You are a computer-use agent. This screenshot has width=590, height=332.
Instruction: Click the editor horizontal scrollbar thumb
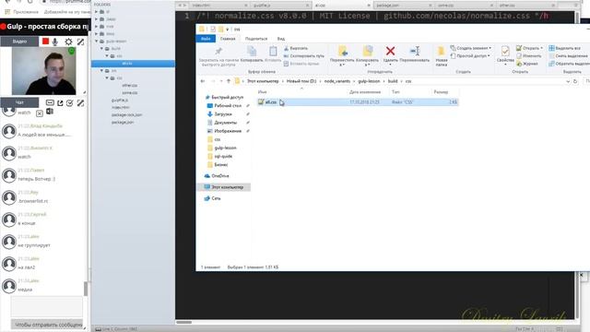184,322
